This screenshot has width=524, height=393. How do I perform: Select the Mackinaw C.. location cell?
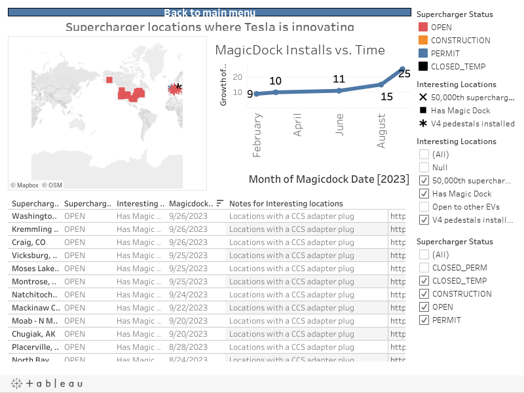[x=36, y=307]
